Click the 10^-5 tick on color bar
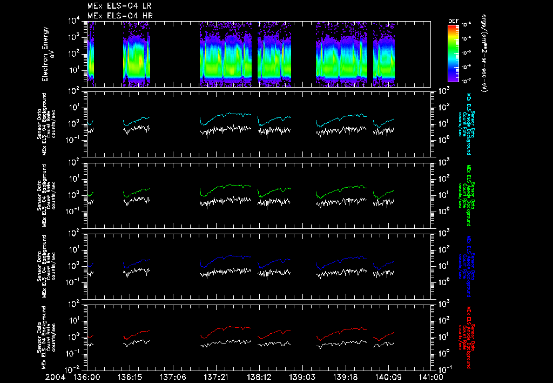The height and width of the screenshot is (383, 553). [x=467, y=52]
